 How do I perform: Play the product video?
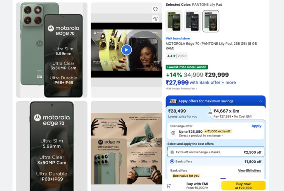(x=126, y=50)
